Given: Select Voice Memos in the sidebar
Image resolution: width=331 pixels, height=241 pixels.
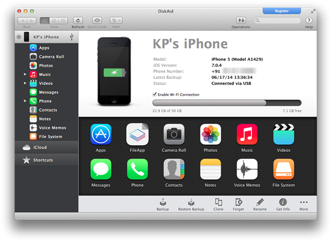Looking at the screenshot, I should pos(46,128).
